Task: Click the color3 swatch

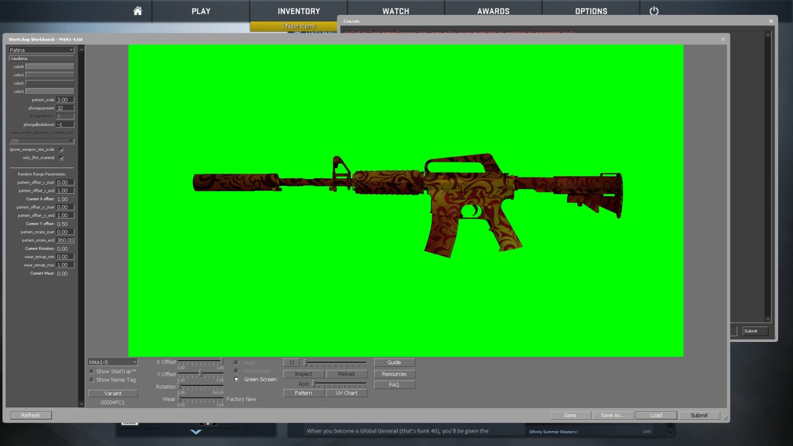Action: pos(50,92)
